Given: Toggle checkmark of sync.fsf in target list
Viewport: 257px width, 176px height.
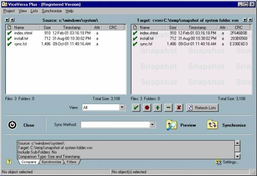Looking at the screenshot, I should tap(135, 44).
